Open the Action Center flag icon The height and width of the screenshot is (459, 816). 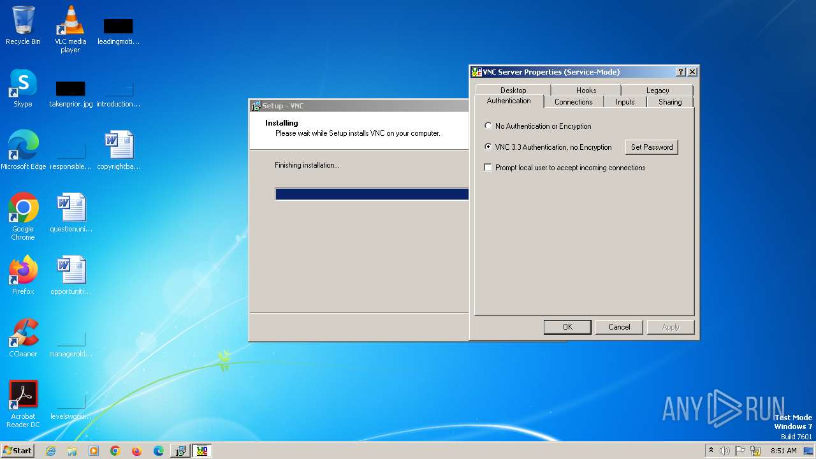pos(740,451)
